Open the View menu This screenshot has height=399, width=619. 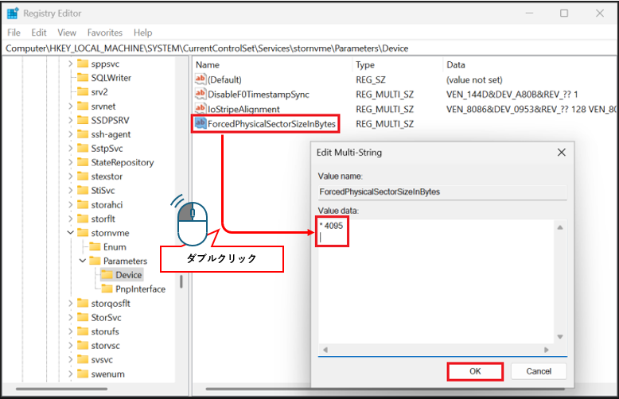pos(67,33)
